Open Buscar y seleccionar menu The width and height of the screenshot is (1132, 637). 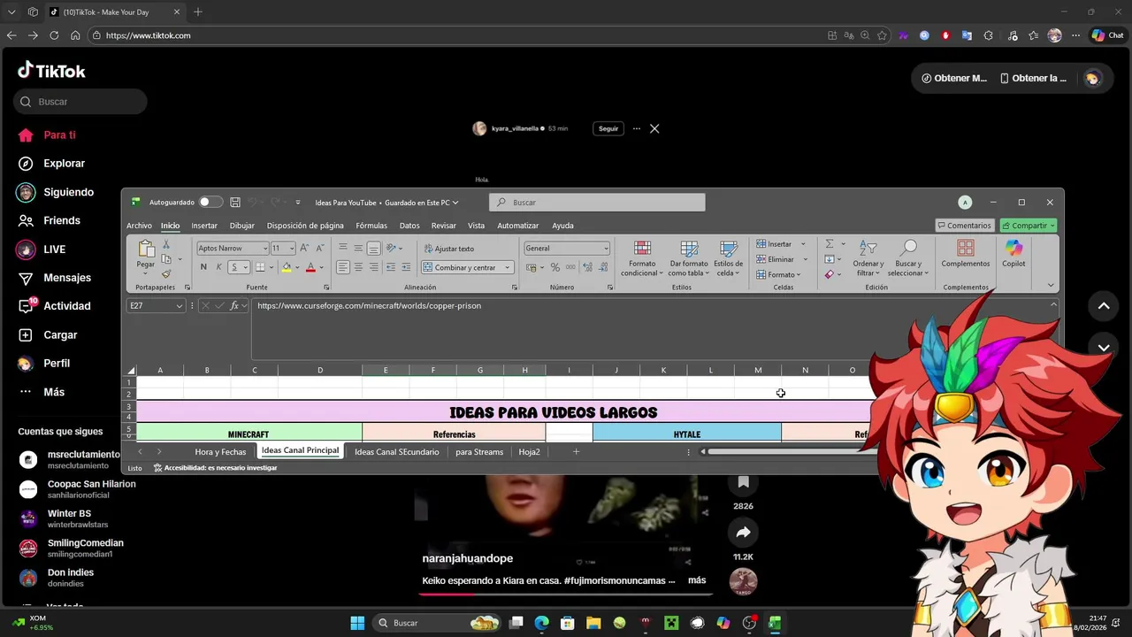pos(908,258)
